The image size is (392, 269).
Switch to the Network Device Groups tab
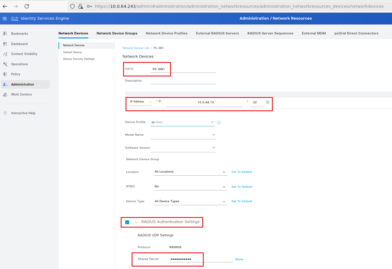coord(117,33)
